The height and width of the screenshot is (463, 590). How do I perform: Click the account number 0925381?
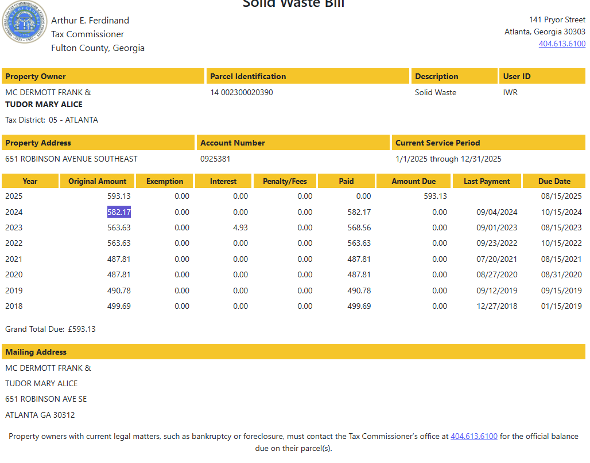215,159
